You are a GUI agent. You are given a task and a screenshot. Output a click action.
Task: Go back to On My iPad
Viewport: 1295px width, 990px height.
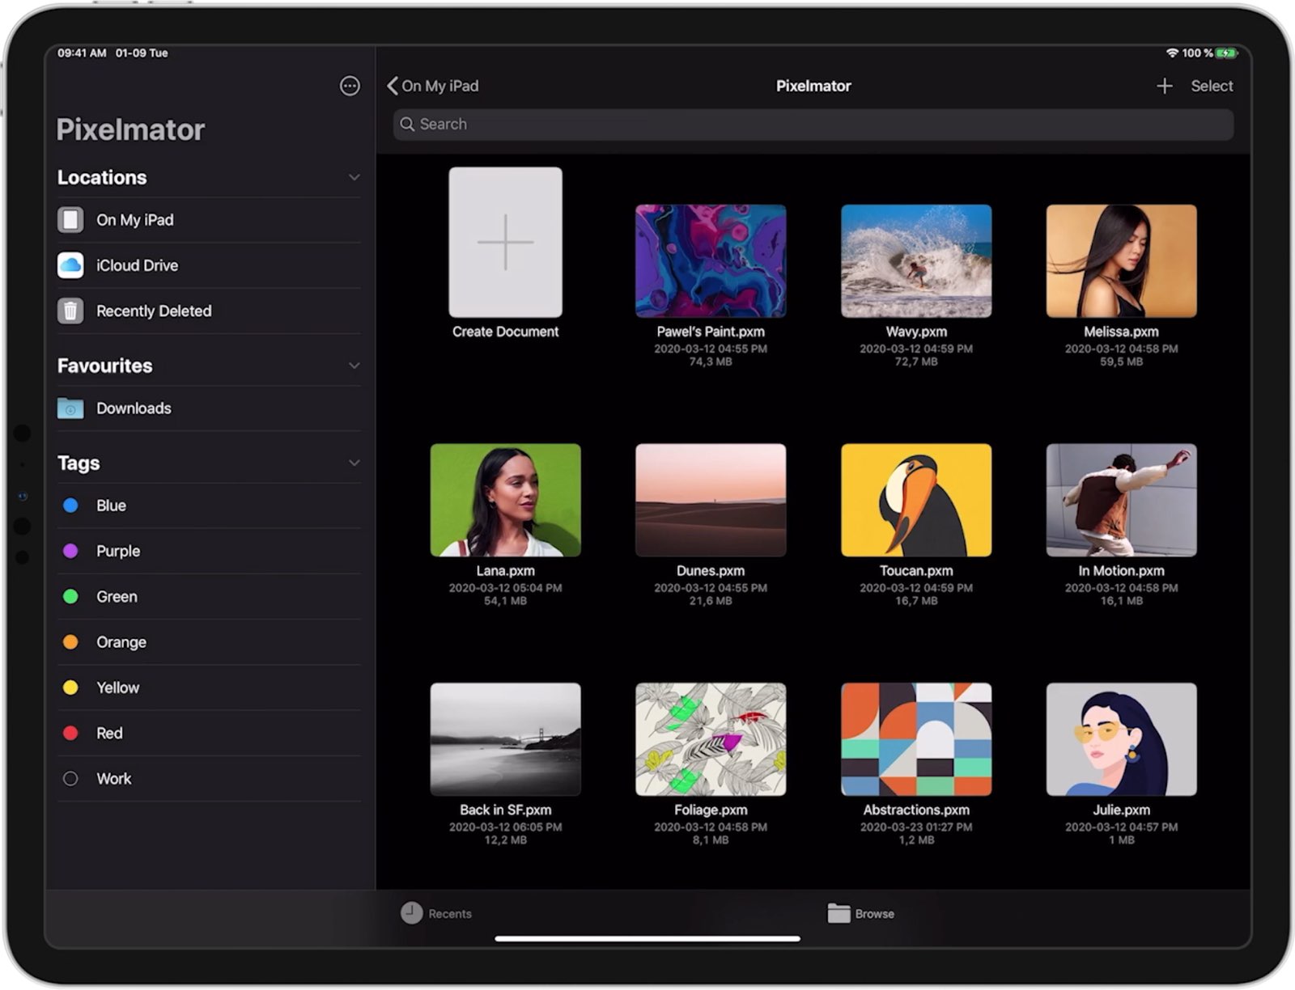point(432,86)
